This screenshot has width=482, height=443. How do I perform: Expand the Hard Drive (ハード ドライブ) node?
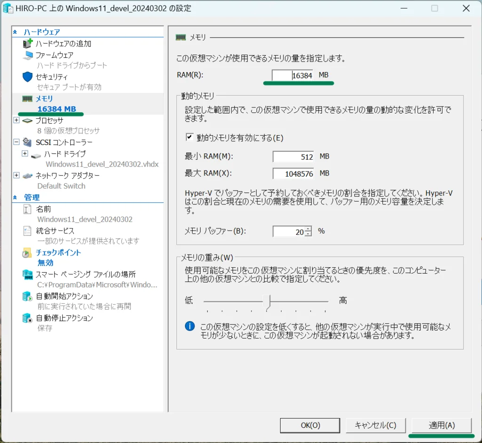coord(25,153)
